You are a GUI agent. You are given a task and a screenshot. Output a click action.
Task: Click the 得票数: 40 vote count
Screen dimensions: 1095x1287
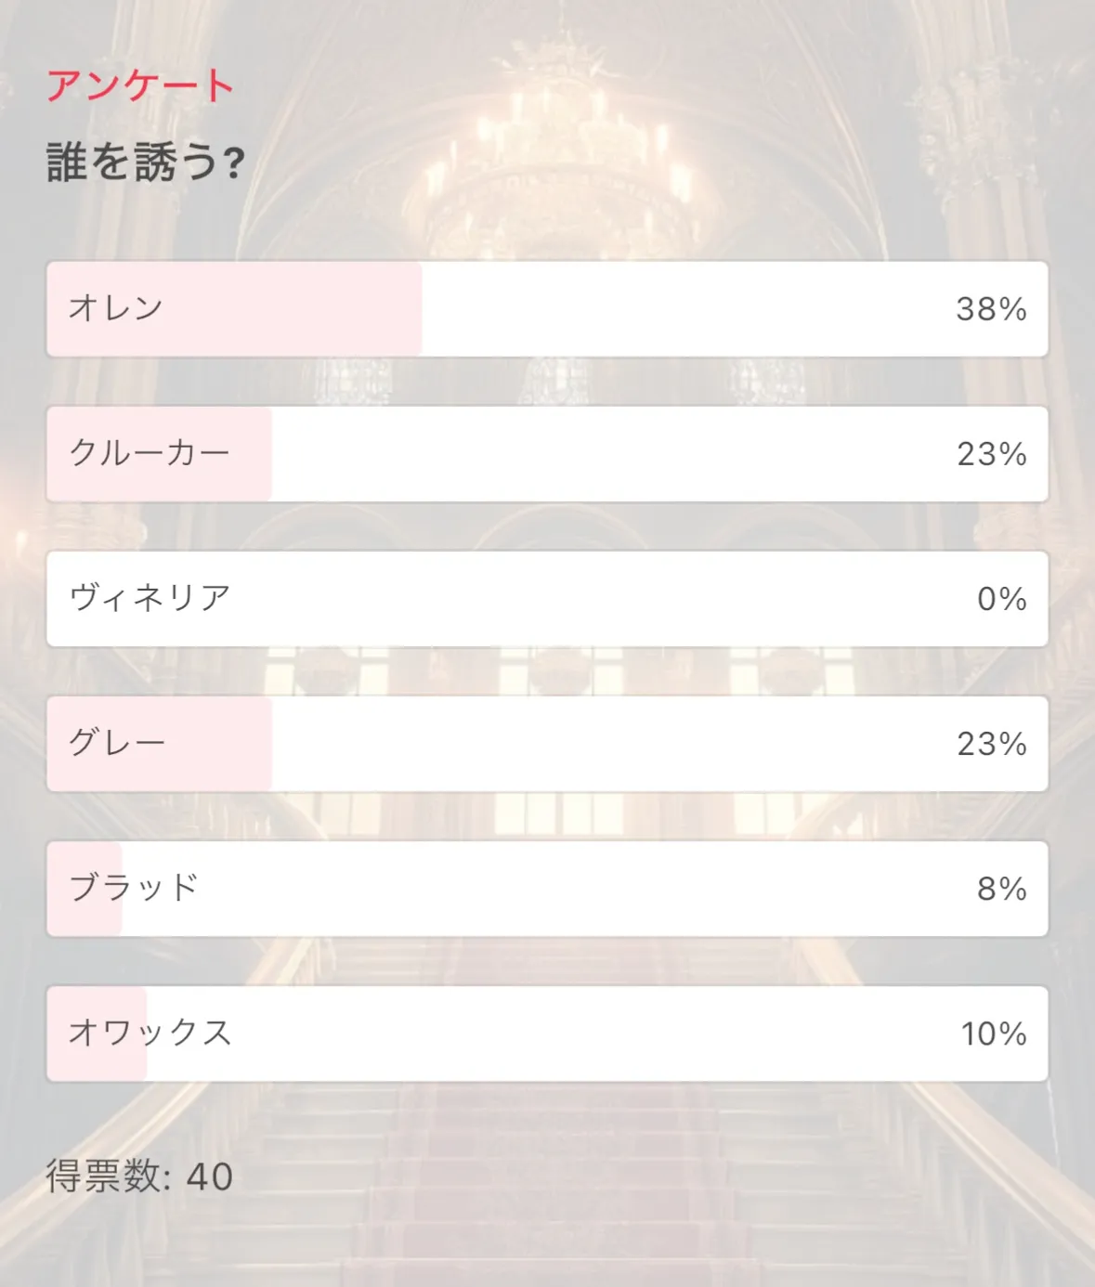(x=139, y=1176)
